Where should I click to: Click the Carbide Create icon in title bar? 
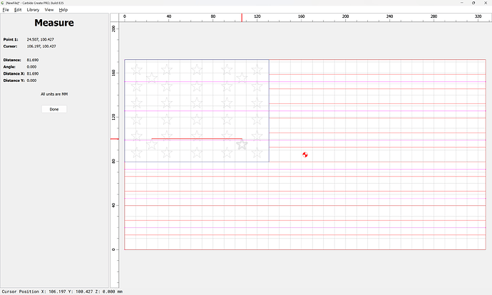(3, 3)
